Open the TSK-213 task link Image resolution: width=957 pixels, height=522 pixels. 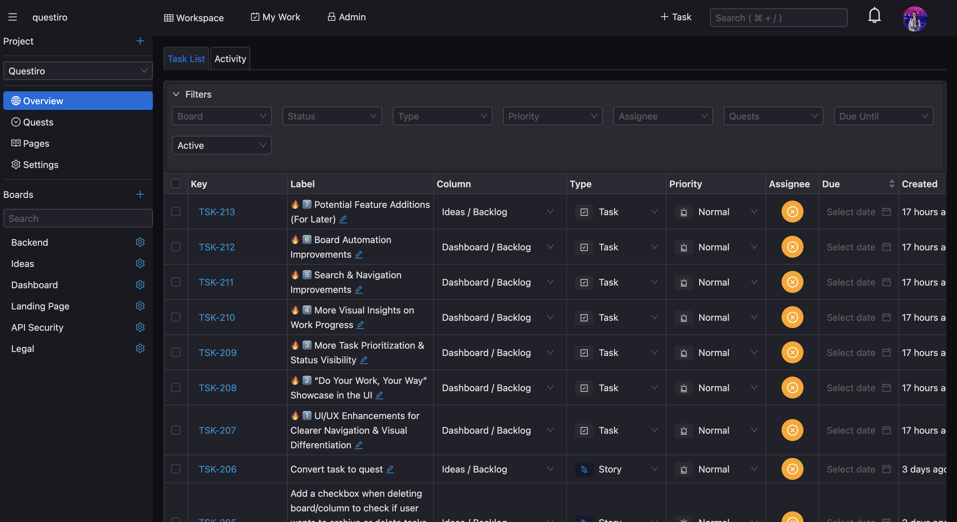click(x=217, y=212)
